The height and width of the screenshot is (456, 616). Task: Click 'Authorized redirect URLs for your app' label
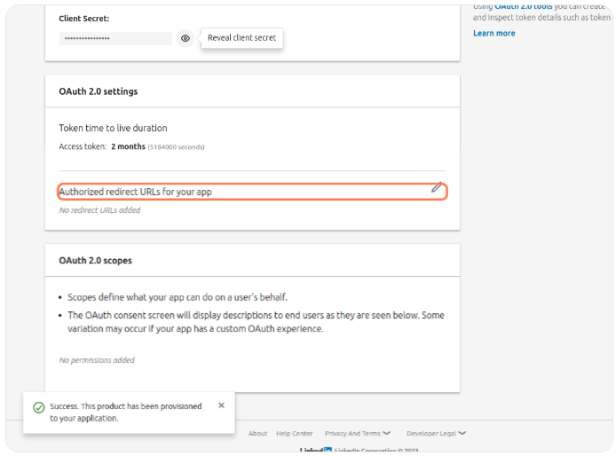pyautogui.click(x=135, y=192)
